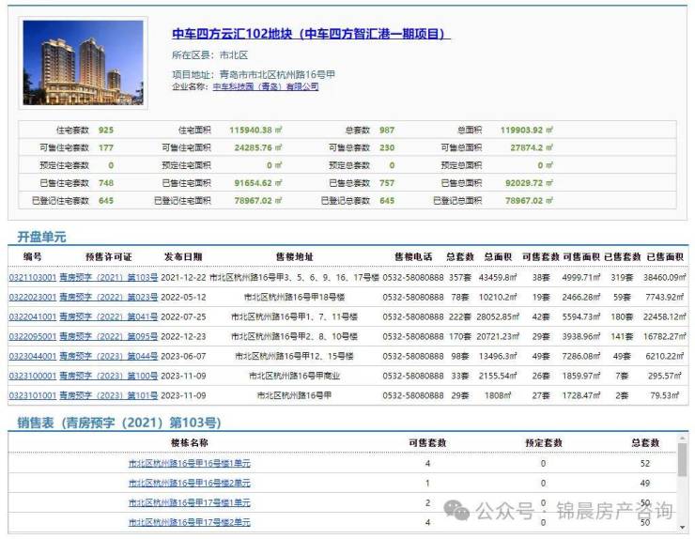Image resolution: width=695 pixels, height=539 pixels.
Task: Open unit number 0321103001 link
Action: click(32, 278)
